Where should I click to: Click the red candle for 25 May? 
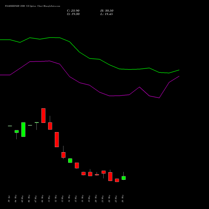click(x=117, y=180)
